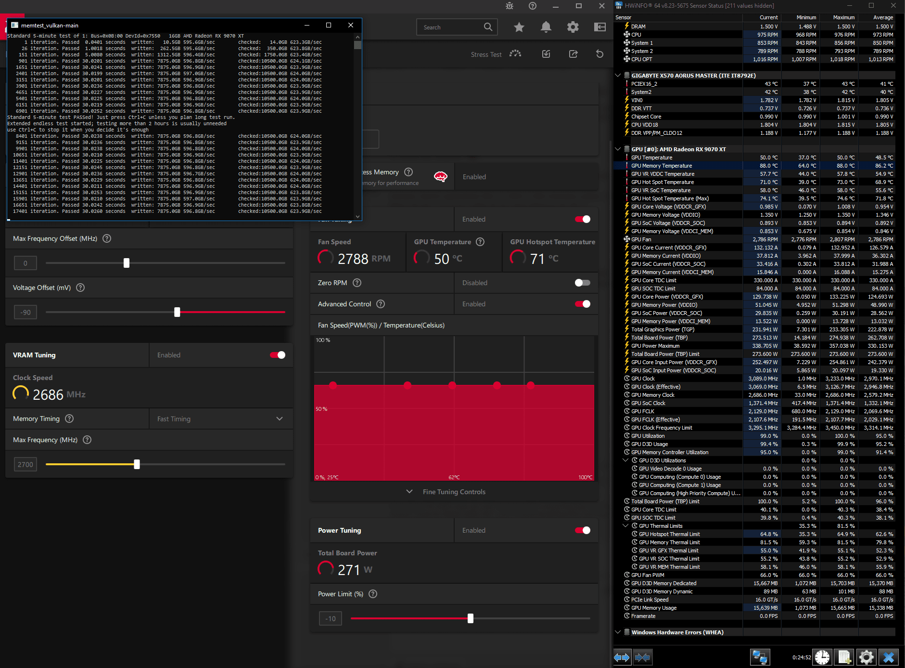Select GPU Memory Clock sensor row

point(755,395)
